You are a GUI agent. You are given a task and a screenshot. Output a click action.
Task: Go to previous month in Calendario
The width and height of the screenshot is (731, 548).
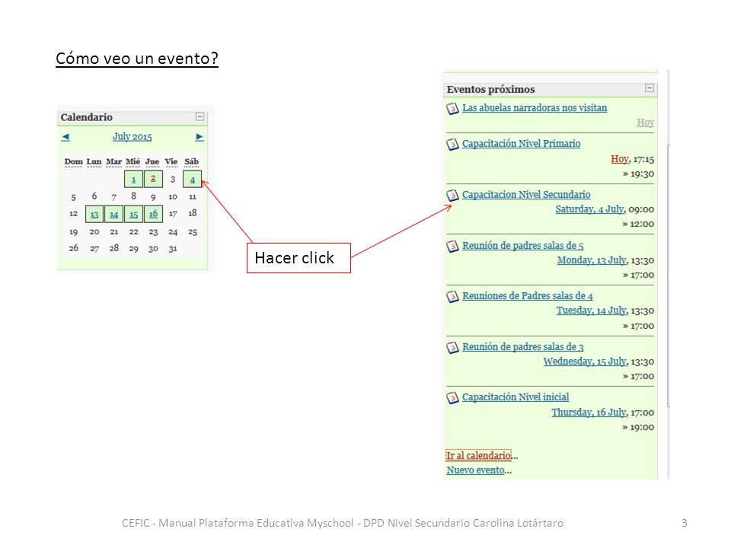65,137
